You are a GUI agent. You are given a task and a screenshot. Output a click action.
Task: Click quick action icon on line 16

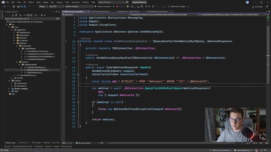coord(66,68)
